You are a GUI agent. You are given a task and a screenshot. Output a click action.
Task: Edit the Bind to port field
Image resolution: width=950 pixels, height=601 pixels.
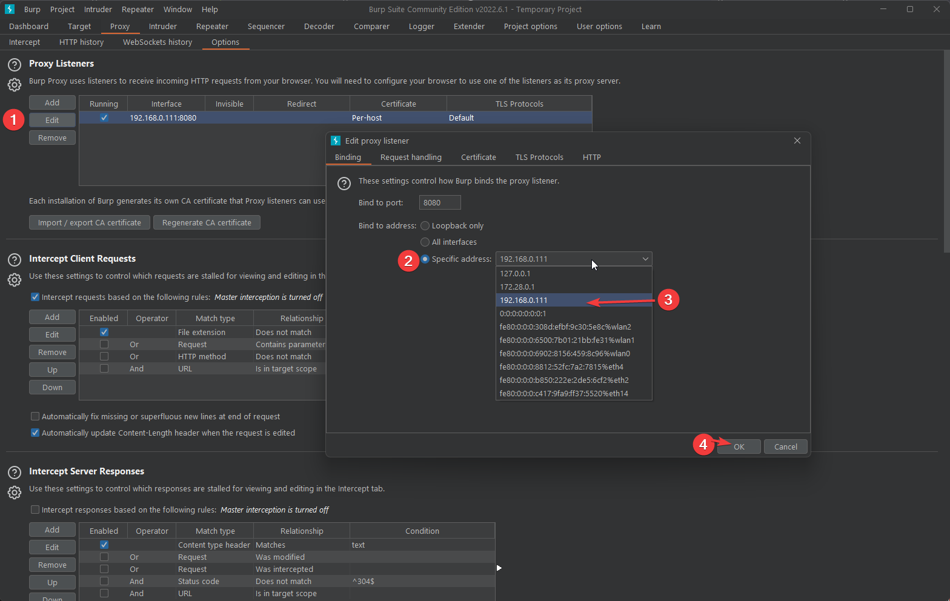click(x=440, y=202)
